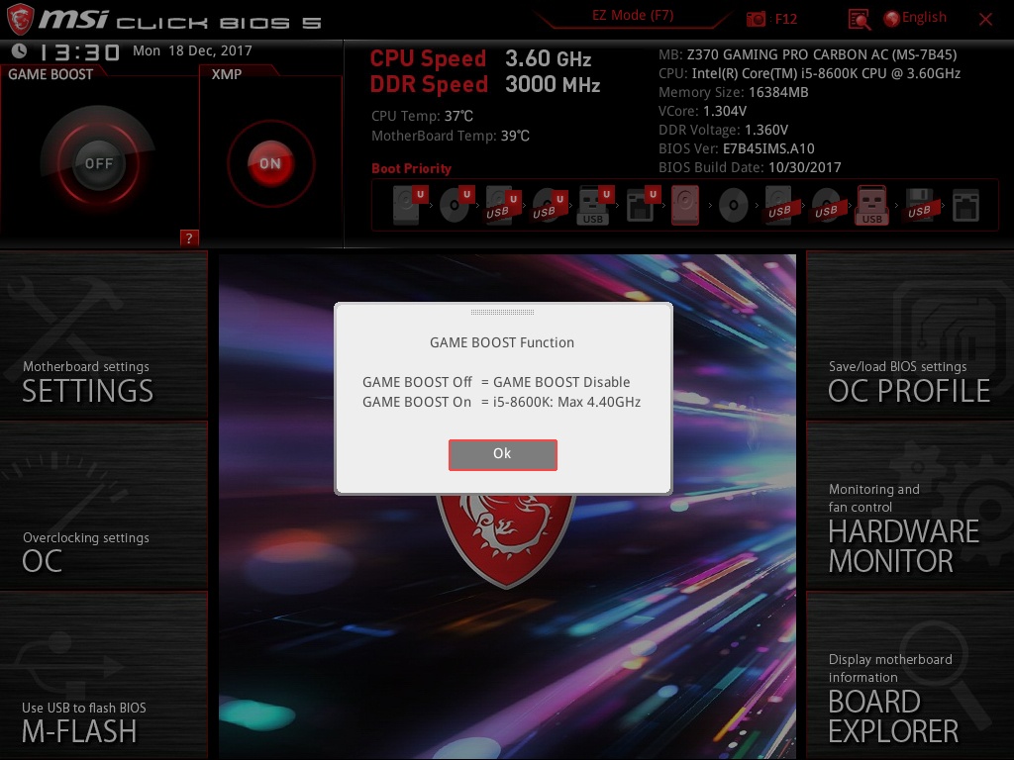Close the BIOS with the red X
Image resolution: width=1014 pixels, height=760 pixels.
coord(985,20)
